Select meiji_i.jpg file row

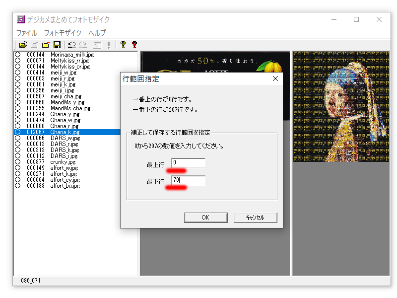67,90
